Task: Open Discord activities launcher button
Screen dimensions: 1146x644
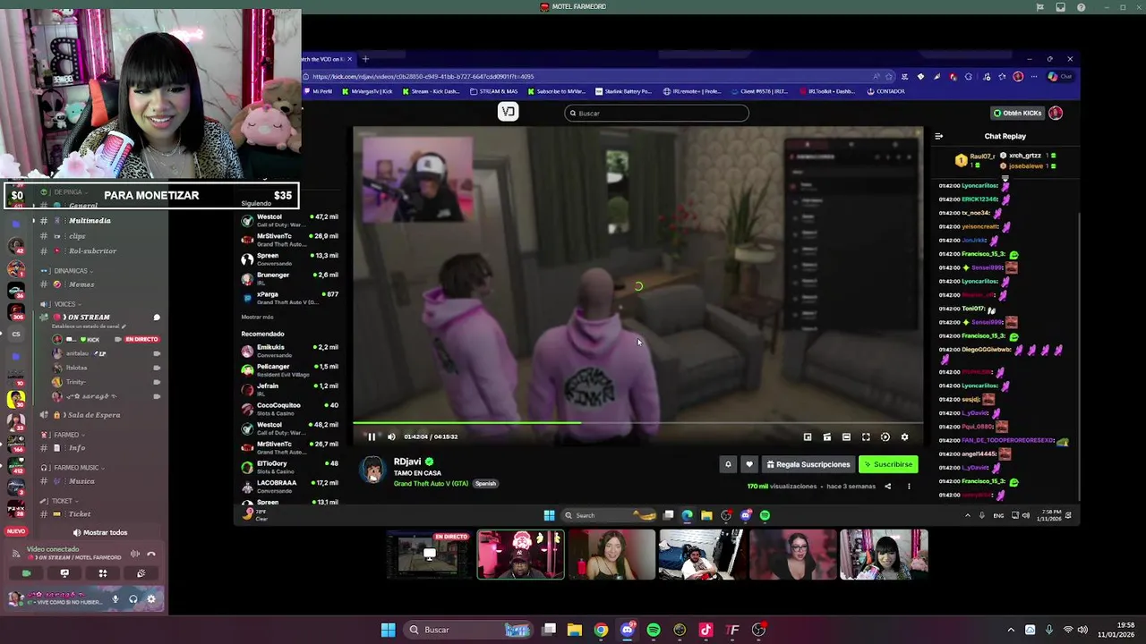Action: [103, 573]
